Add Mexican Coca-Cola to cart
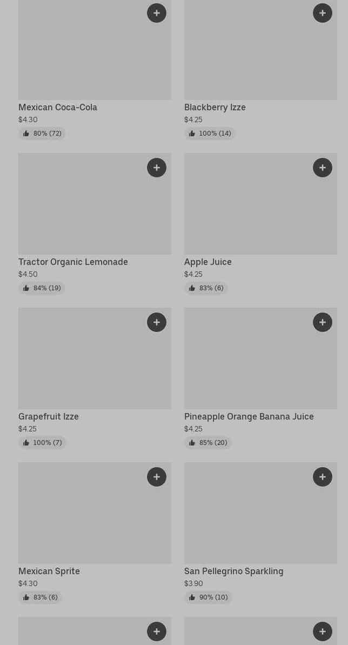Viewport: 348px width, 645px height. pos(157,13)
